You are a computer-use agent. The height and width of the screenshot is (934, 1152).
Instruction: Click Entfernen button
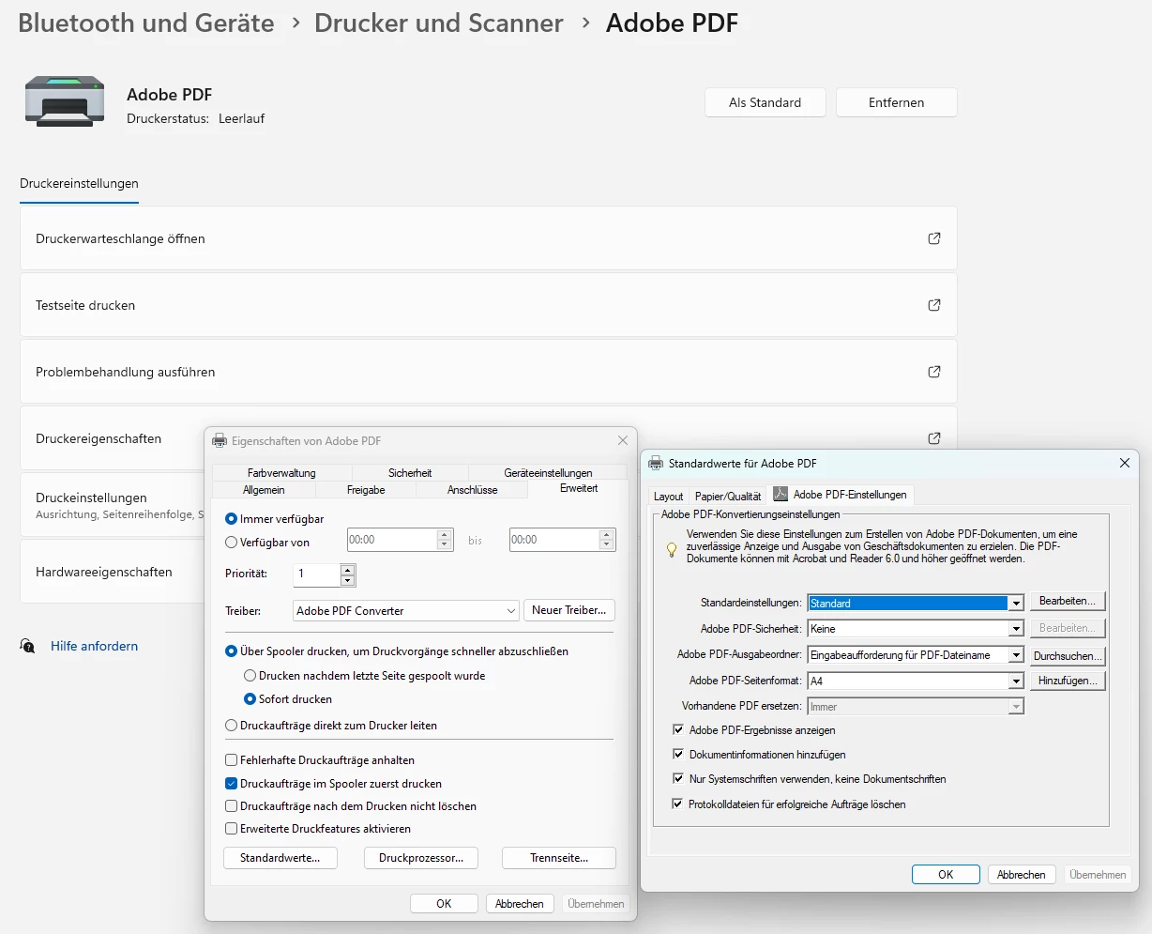897,102
